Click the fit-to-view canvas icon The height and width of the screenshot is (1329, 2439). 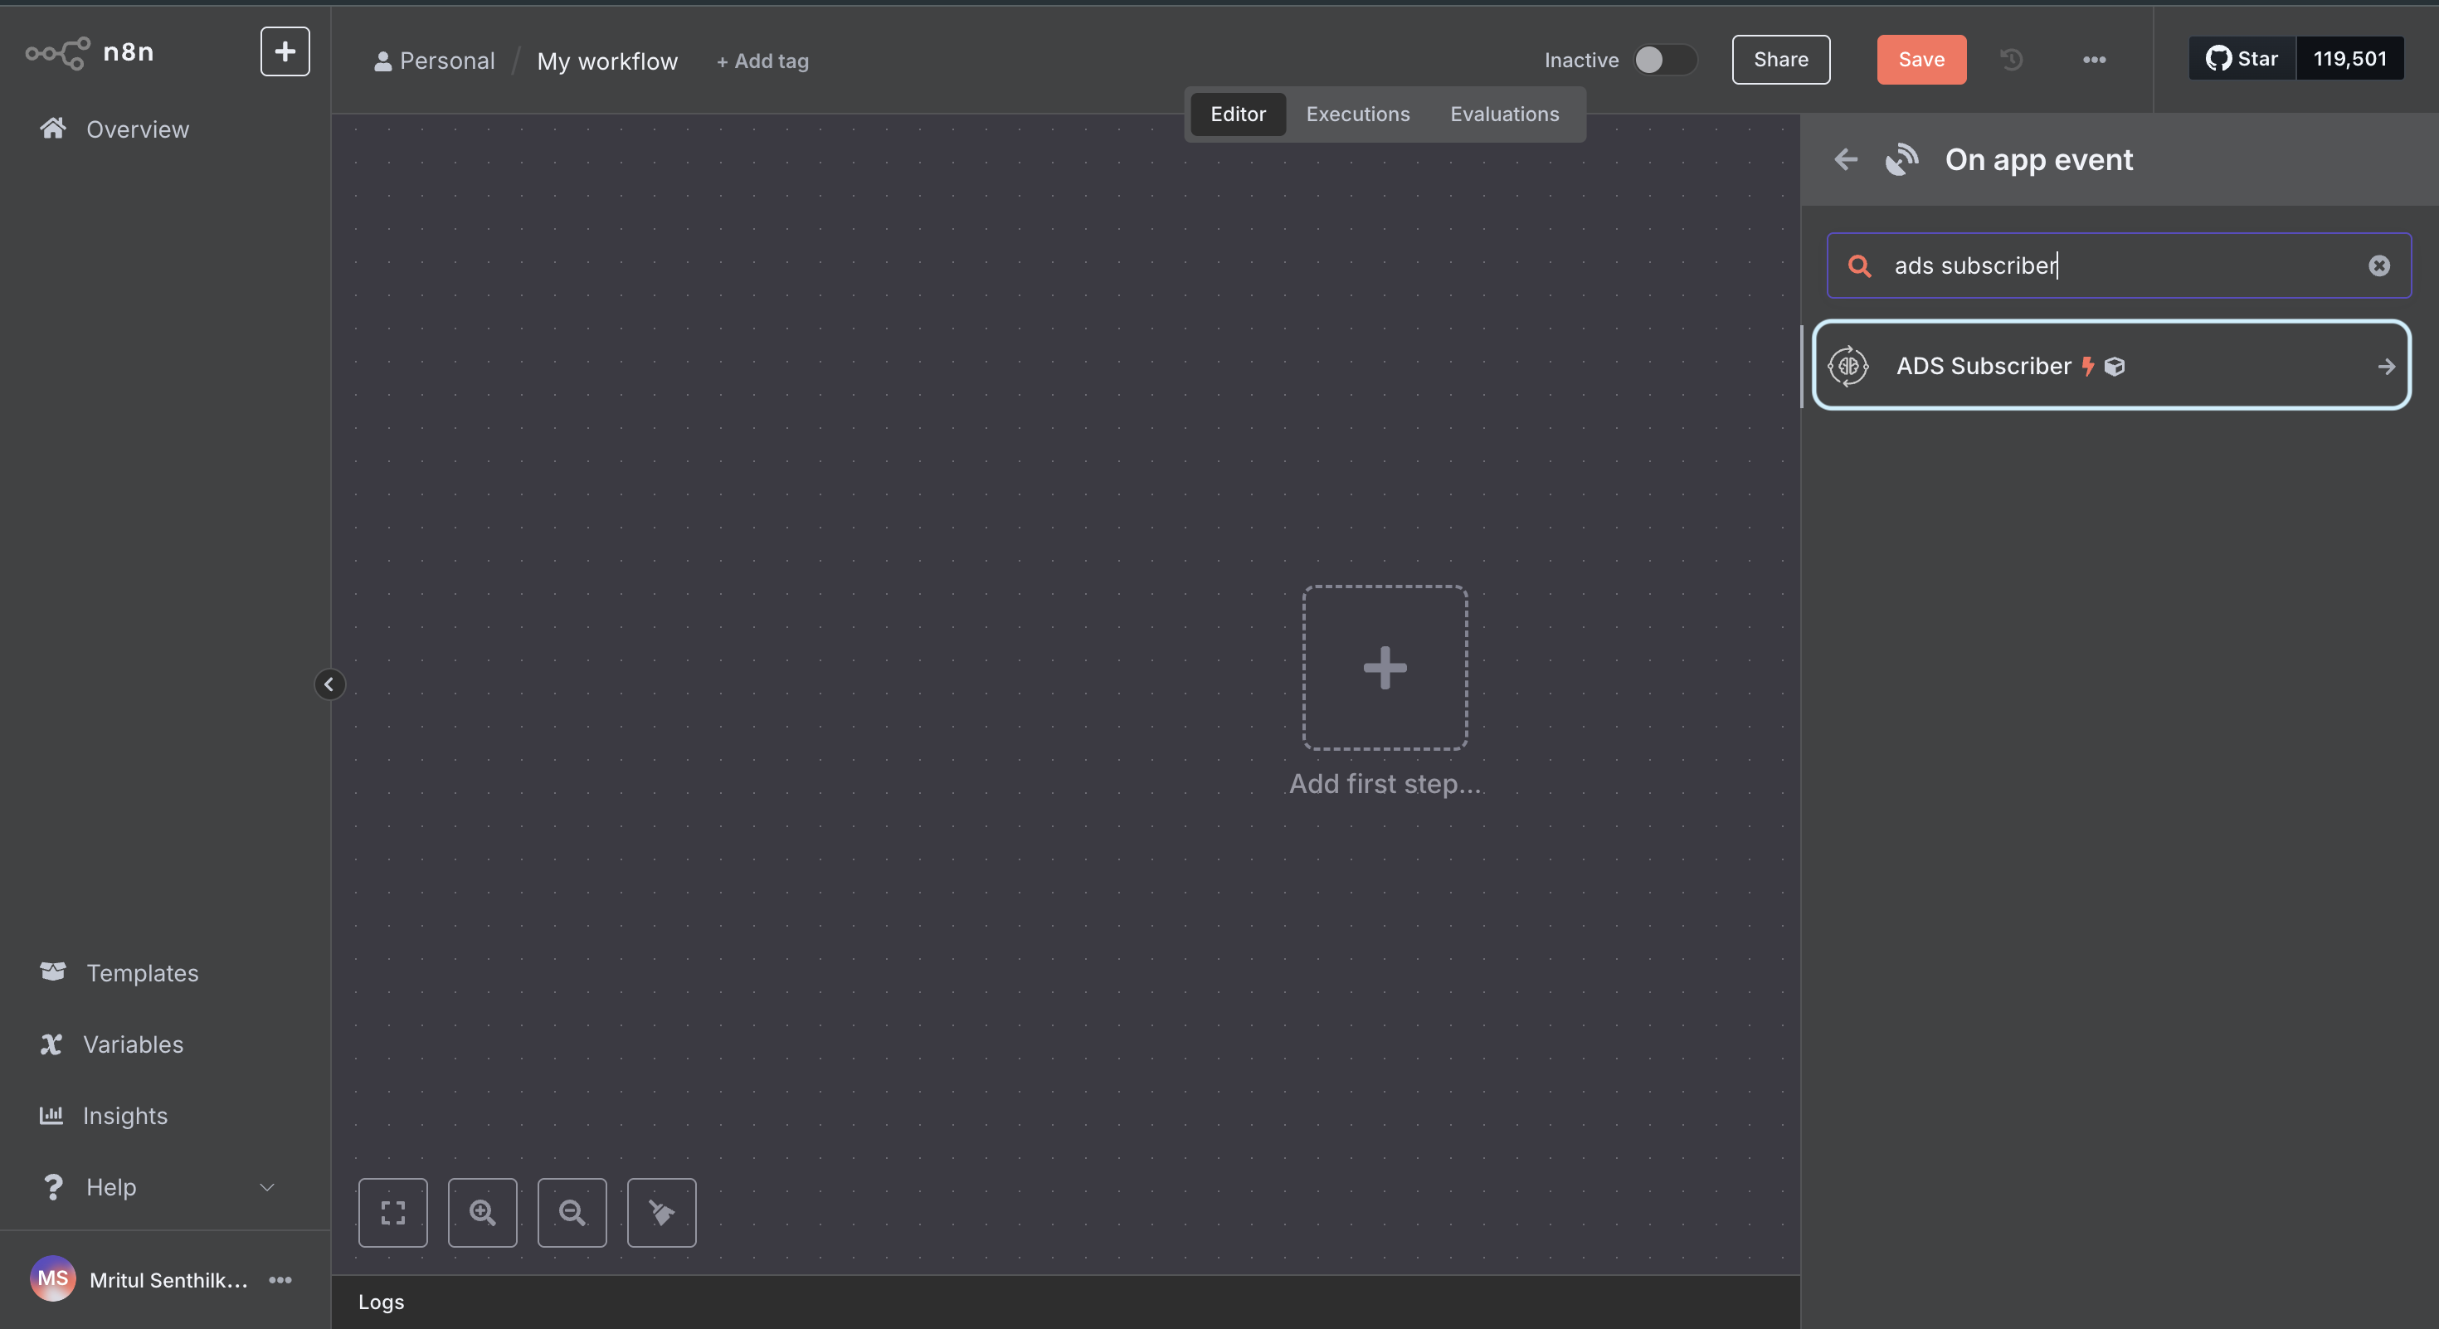pos(393,1213)
